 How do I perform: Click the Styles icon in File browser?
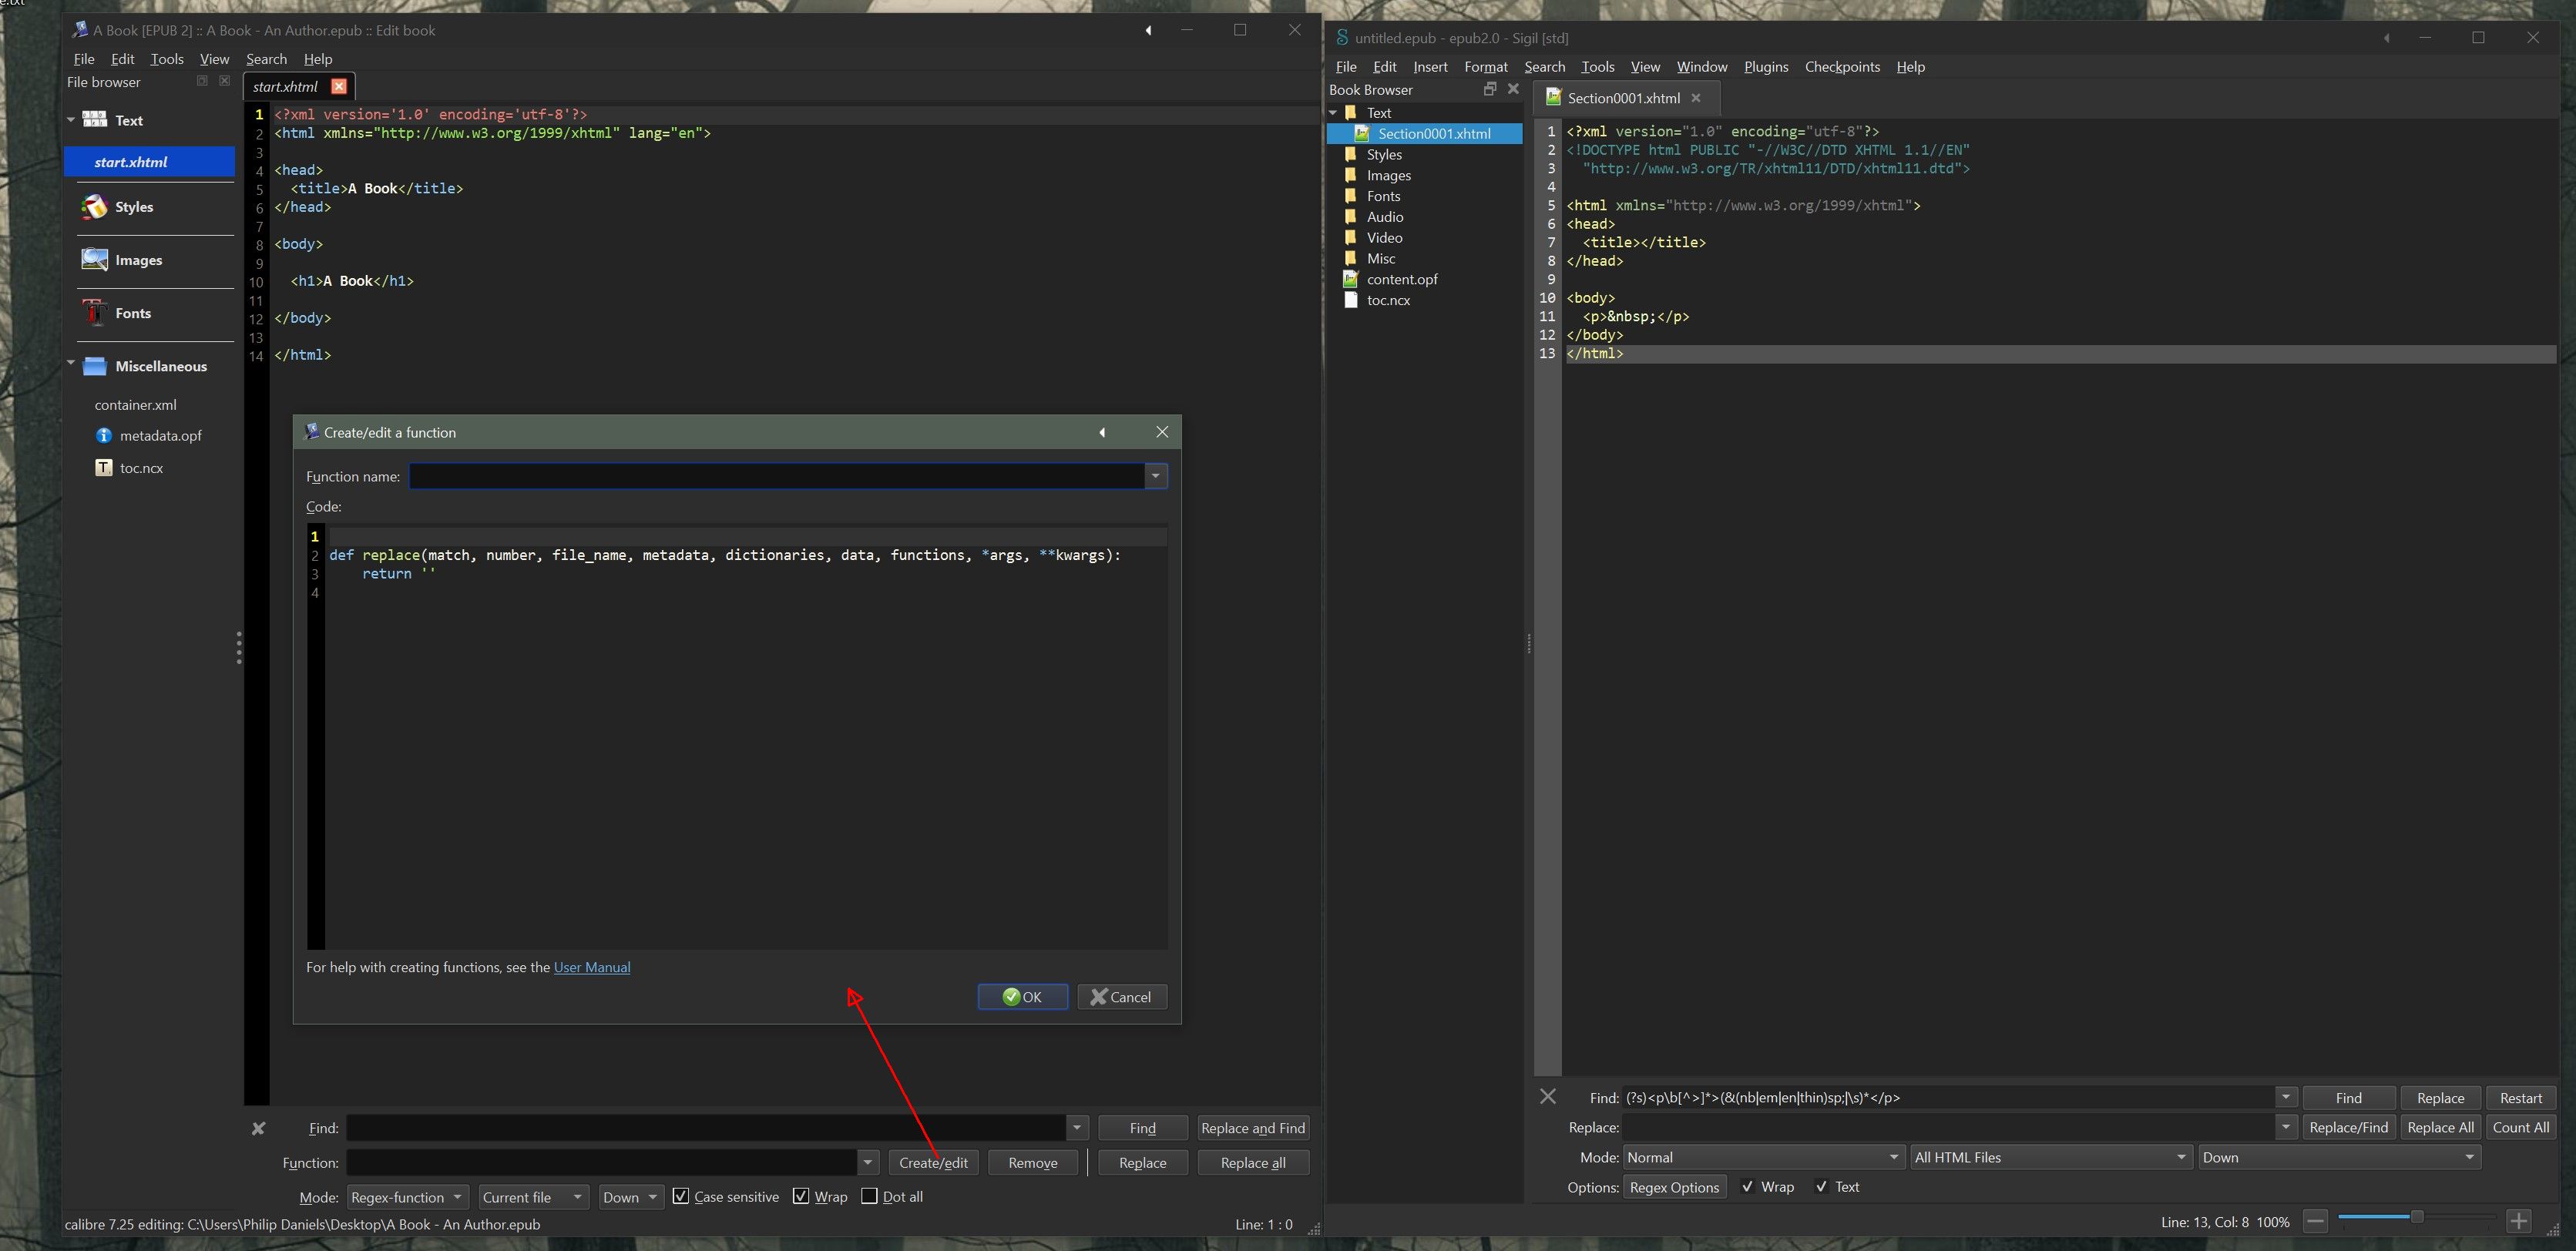(95, 207)
